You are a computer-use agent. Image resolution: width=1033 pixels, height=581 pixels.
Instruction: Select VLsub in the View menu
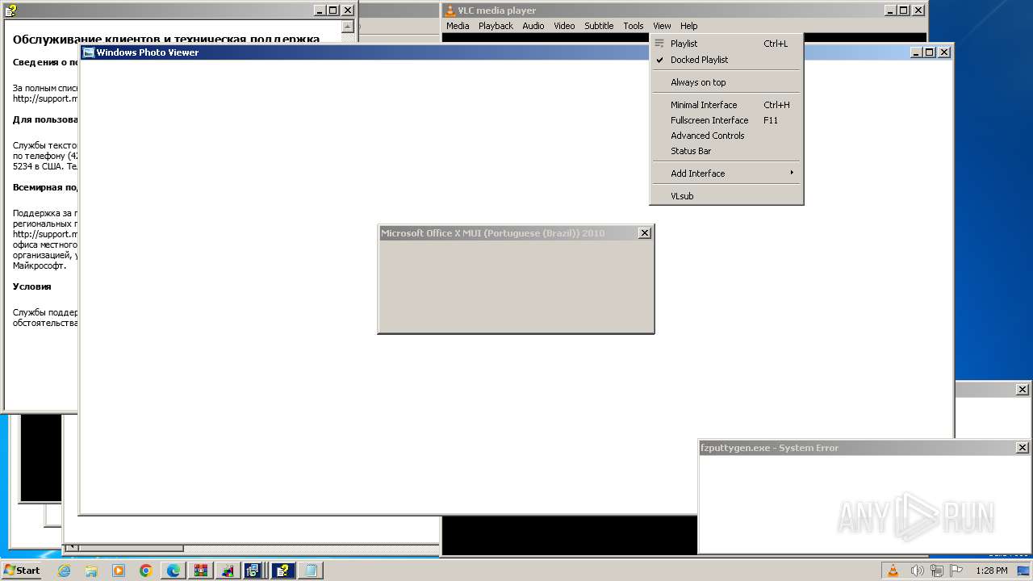pyautogui.click(x=726, y=196)
